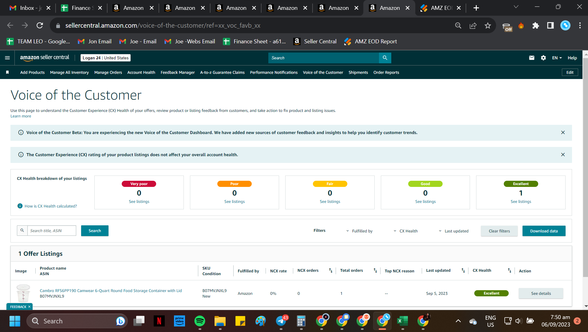Click the search magnifier button in Seller Central

(385, 58)
